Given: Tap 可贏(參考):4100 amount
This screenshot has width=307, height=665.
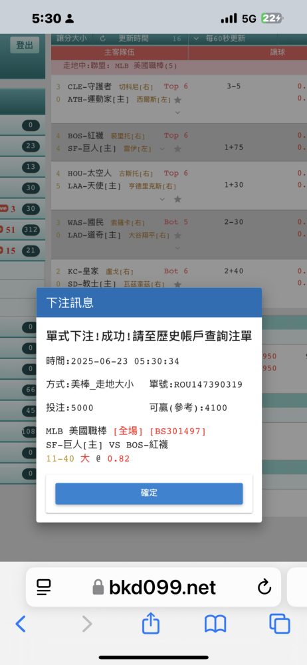Looking at the screenshot, I should [188, 408].
